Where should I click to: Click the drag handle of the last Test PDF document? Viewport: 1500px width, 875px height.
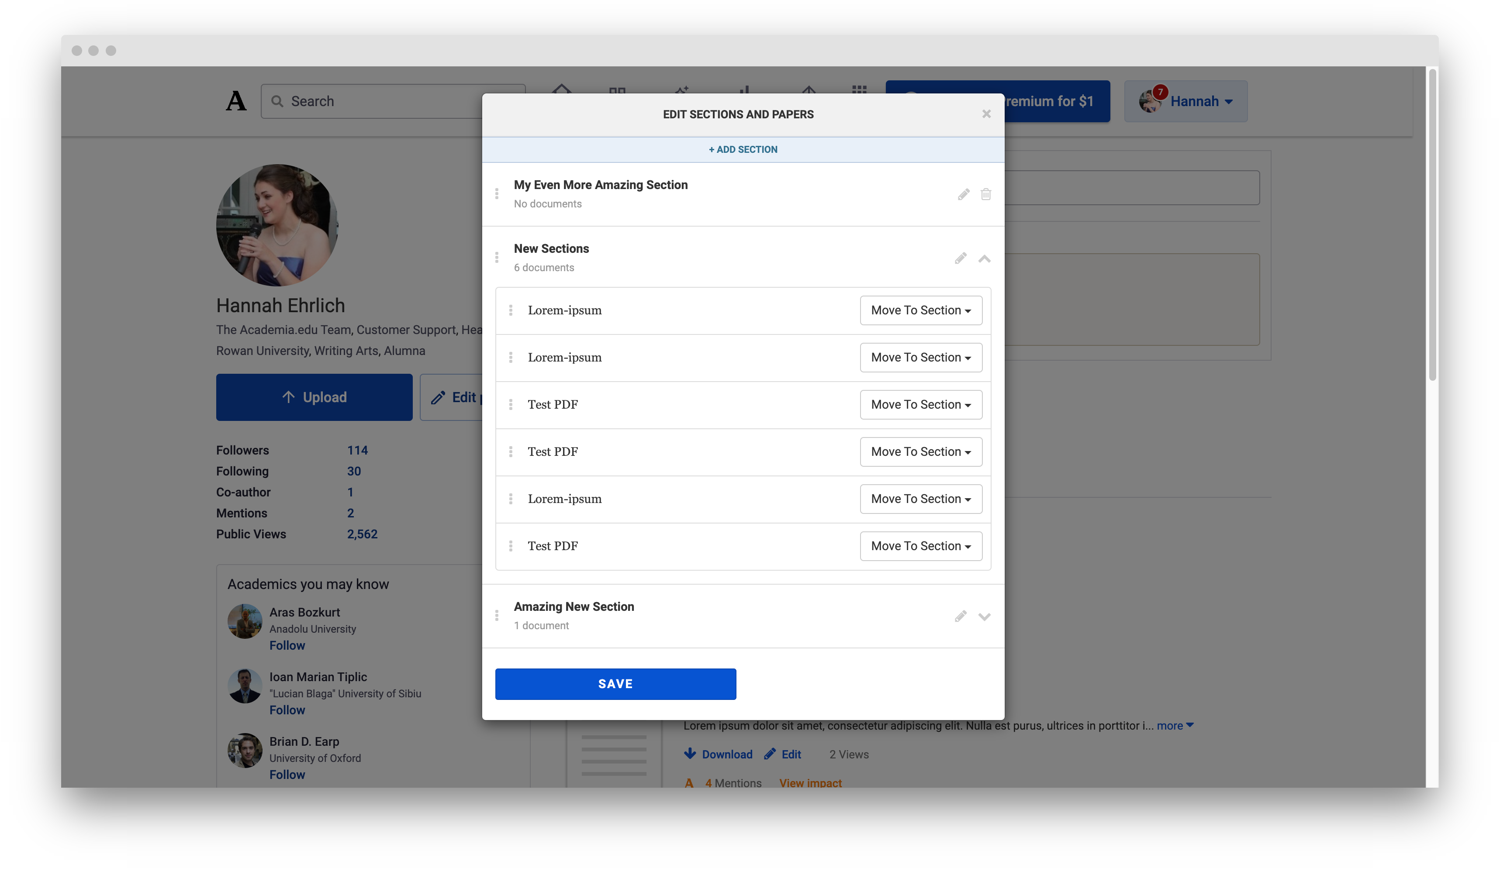[511, 546]
